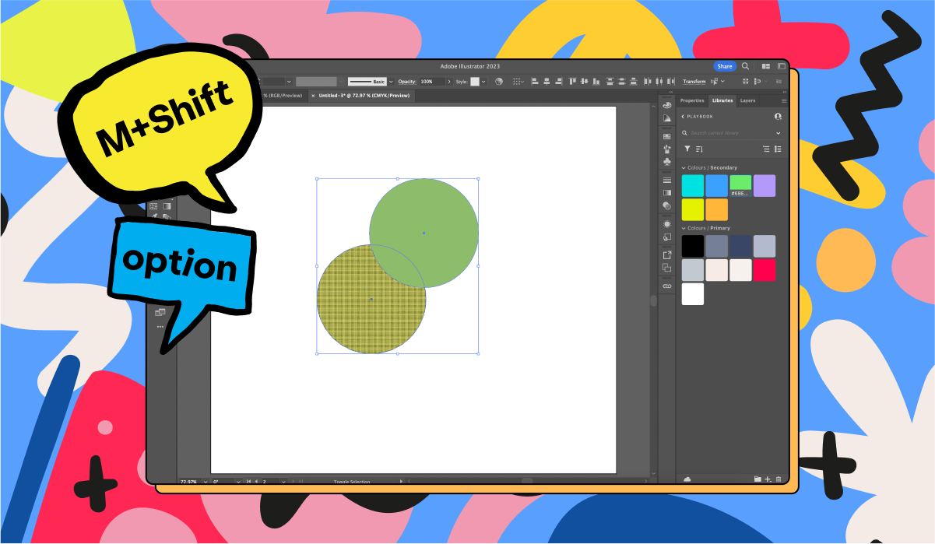This screenshot has width=935, height=544.
Task: Select the yellow swatch under Colours / Secondary
Action: click(692, 209)
